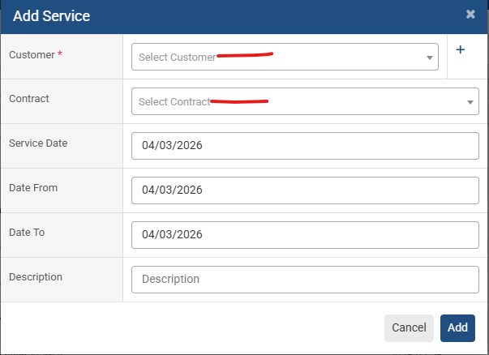The width and height of the screenshot is (489, 355).
Task: Click the Date From input field
Action: [305, 190]
